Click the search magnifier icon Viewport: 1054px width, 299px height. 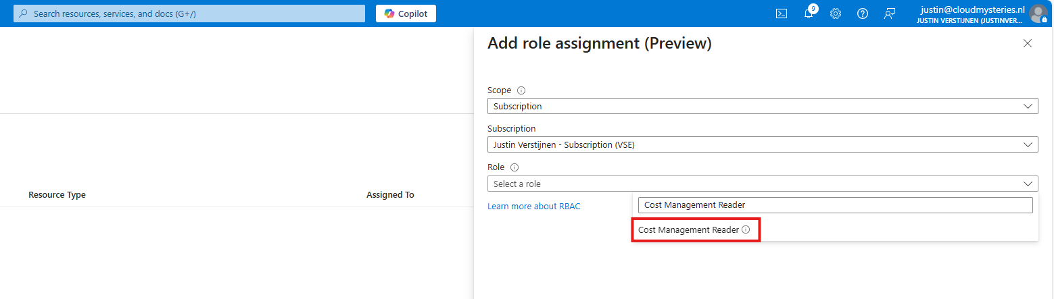pyautogui.click(x=24, y=13)
